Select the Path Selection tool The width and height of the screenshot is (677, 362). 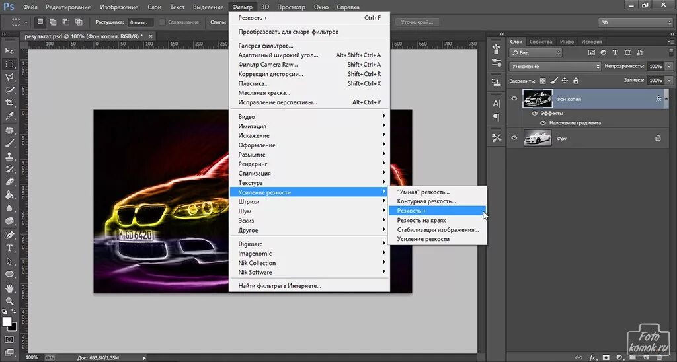click(x=9, y=262)
